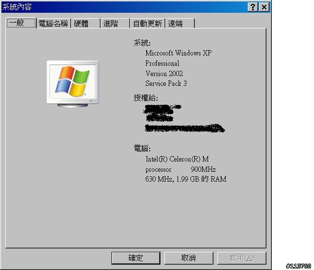
Task: Go to the 進階 tab
Action: tap(115, 24)
